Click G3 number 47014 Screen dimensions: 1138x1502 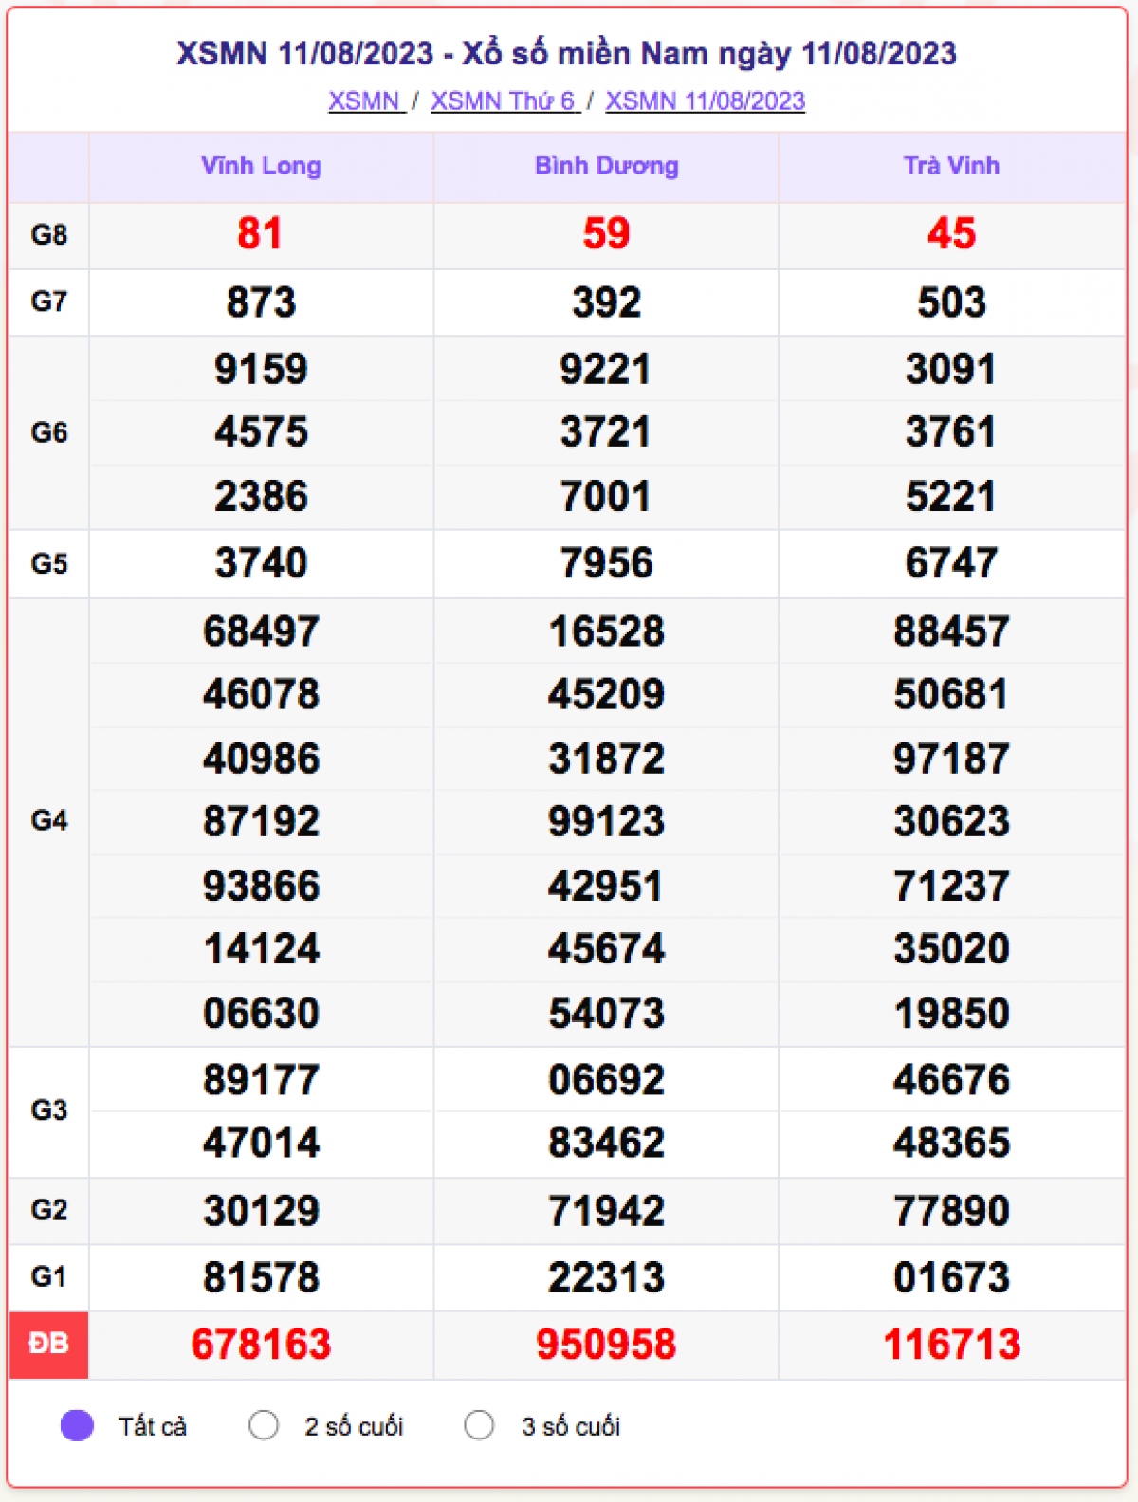coord(262,1143)
